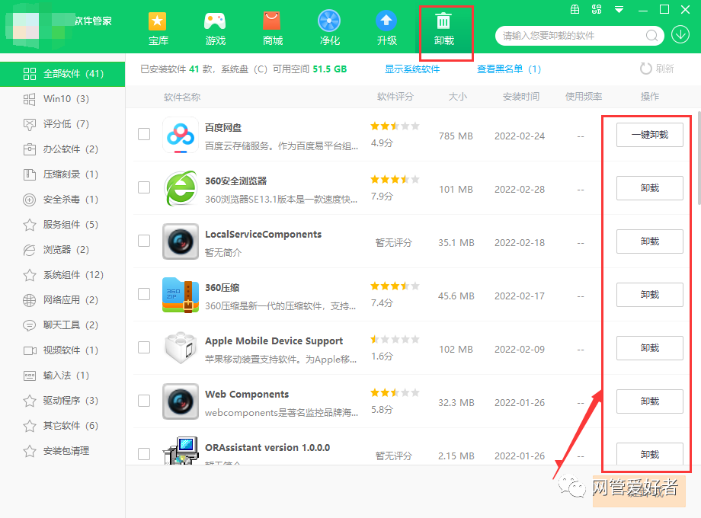Image resolution: width=701 pixels, height=518 pixels.
Task: Select 聊天工具 (2) category
Action: click(62, 325)
